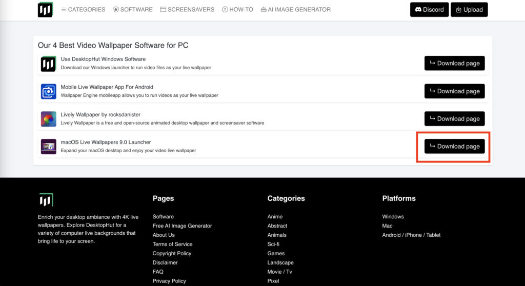Click the question mark icon beside HOW-TO
The width and height of the screenshot is (525, 286).
tap(225, 9)
